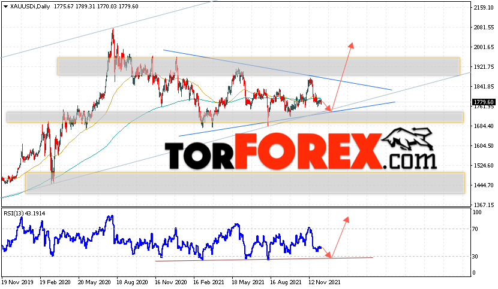Select the 18 Aug 2020 date label
Image resolution: width=498 pixels, height=289 pixels.
pos(132,282)
